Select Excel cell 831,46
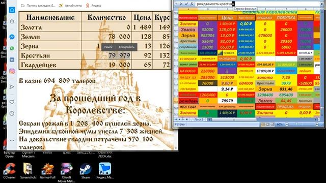The width and height of the screenshot is (326, 183). click(286, 89)
